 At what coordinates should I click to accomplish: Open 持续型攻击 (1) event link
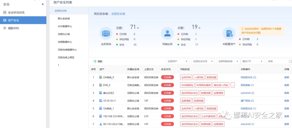(248, 109)
